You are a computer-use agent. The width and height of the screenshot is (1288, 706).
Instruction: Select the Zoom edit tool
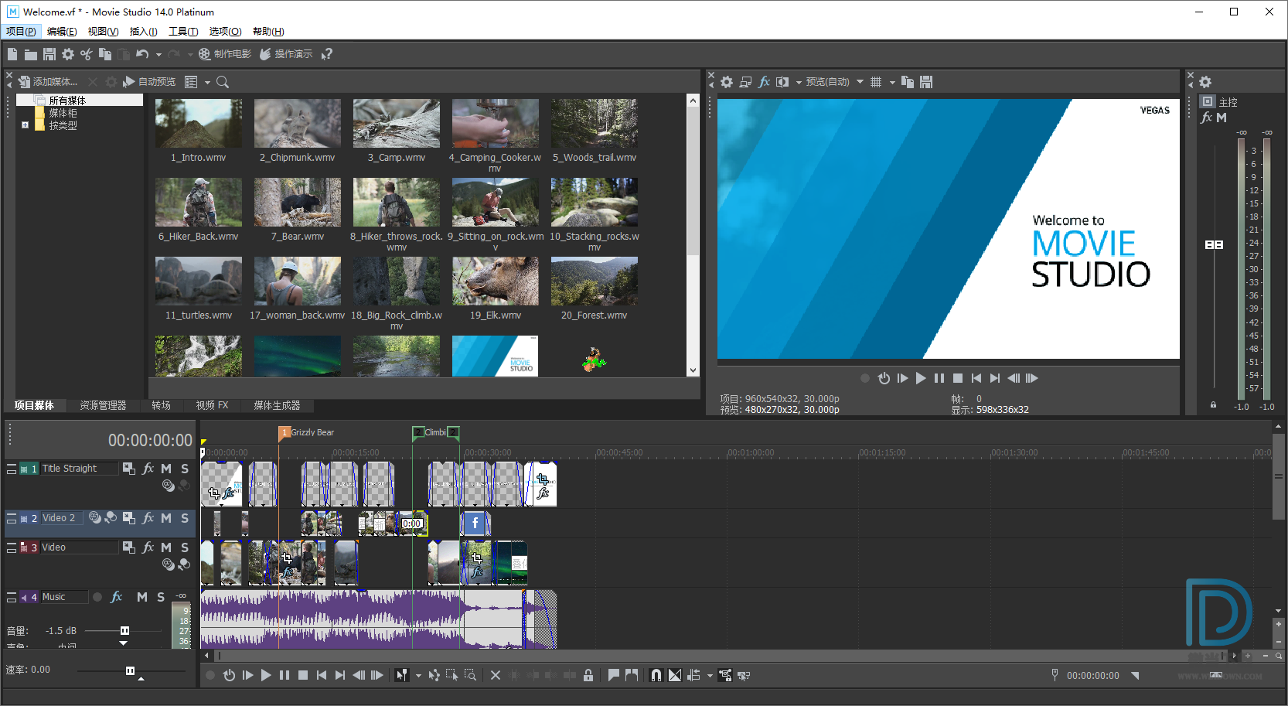click(x=470, y=675)
